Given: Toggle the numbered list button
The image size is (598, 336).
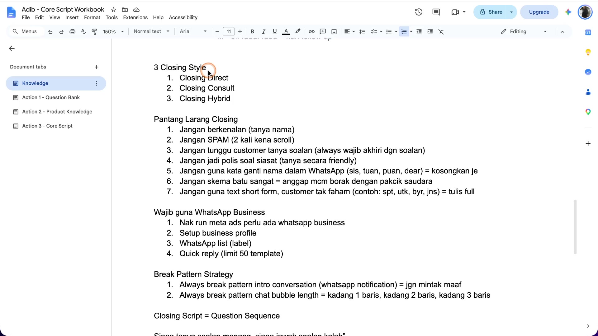Looking at the screenshot, I should click(404, 32).
